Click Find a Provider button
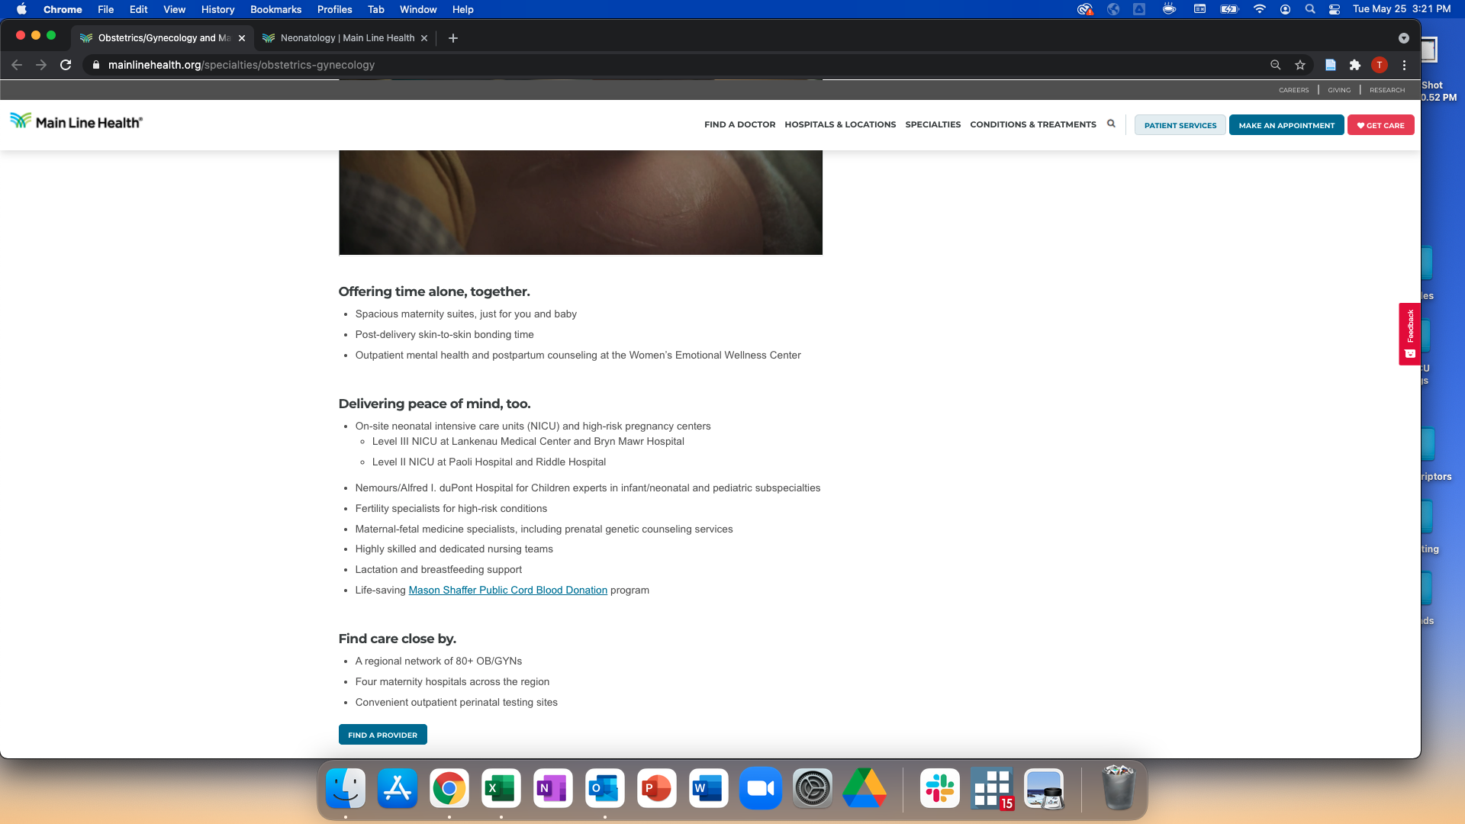Image resolution: width=1465 pixels, height=824 pixels. click(x=382, y=735)
